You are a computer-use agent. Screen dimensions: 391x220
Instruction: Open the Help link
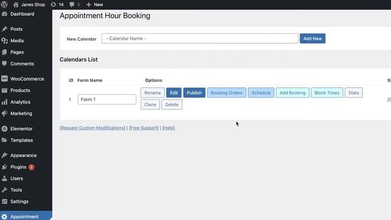coord(169,128)
